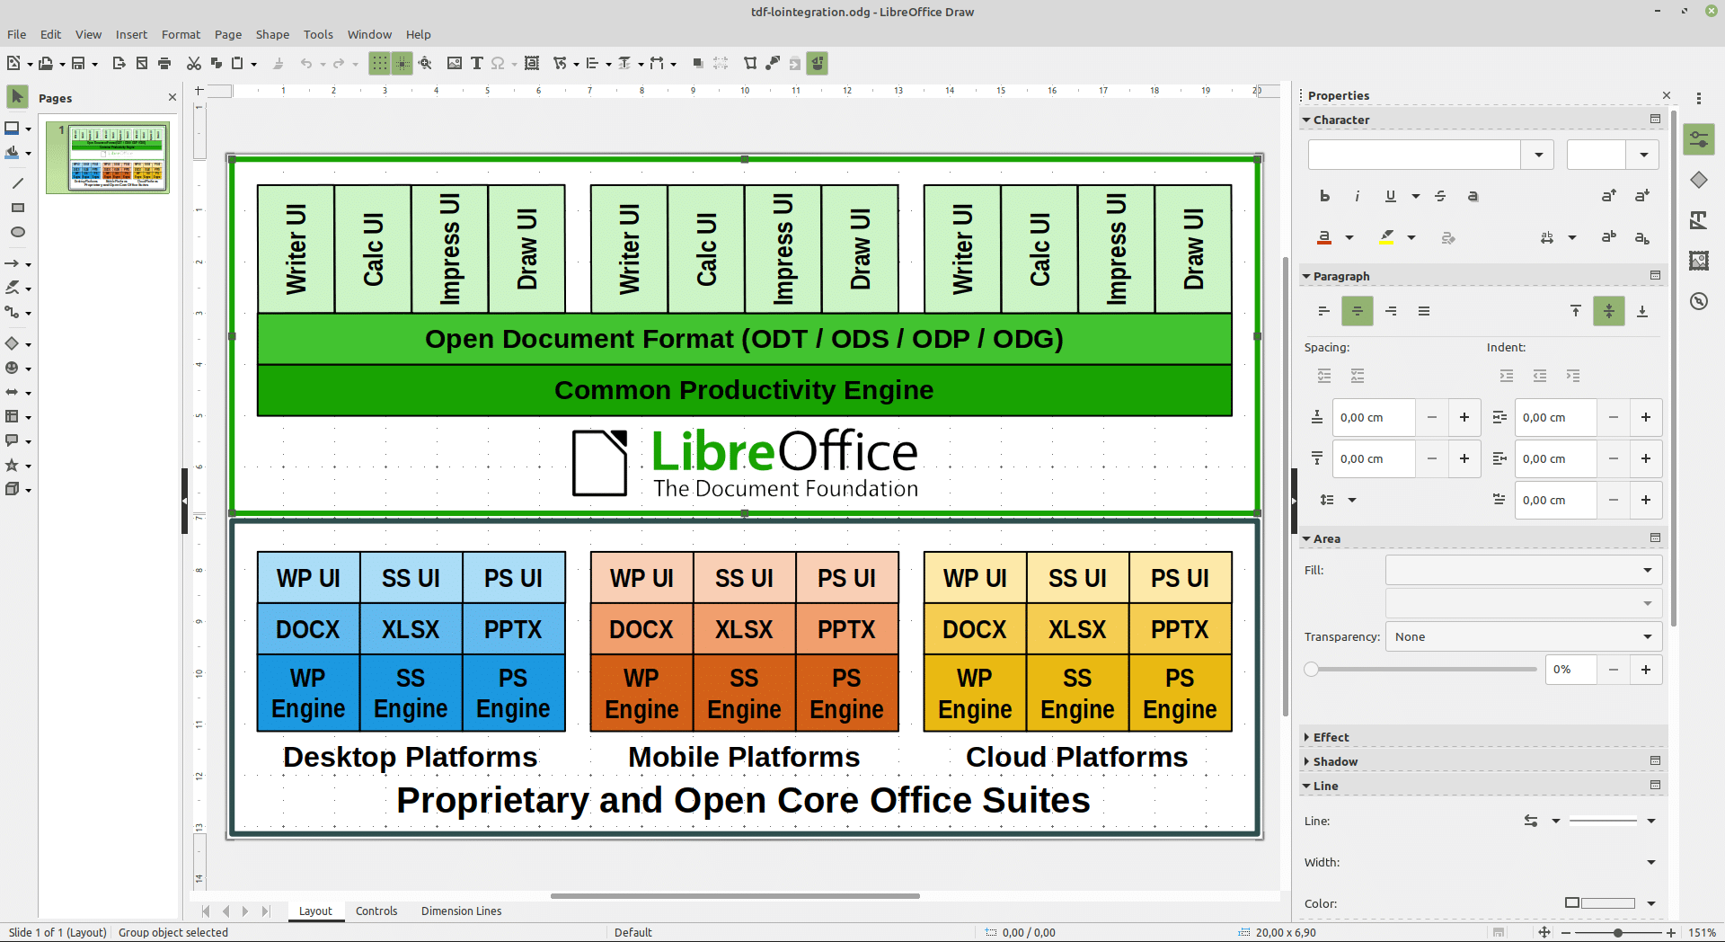Open the sidebar Properties deck
Viewport: 1725px width, 942px height.
click(x=1698, y=139)
